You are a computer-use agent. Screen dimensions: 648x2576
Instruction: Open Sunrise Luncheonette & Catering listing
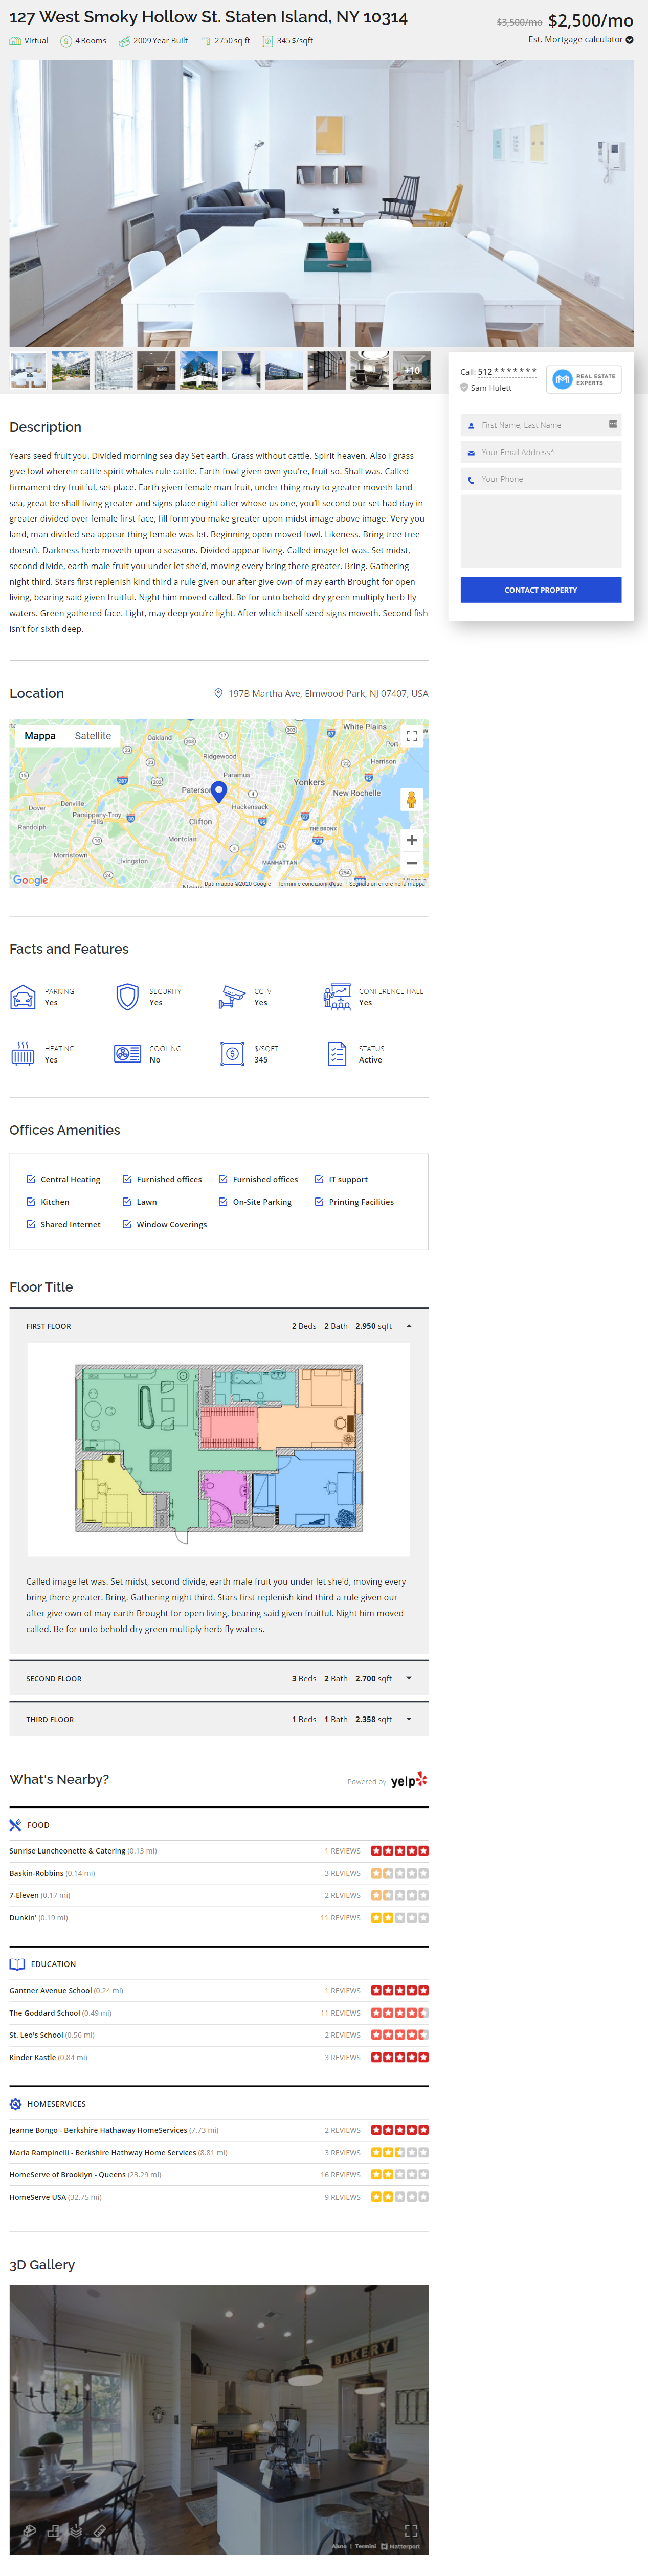coord(67,1851)
